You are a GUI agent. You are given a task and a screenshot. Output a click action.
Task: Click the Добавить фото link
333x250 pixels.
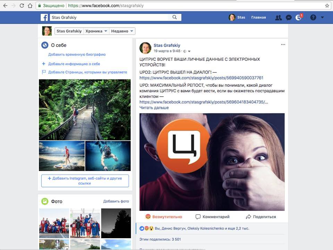tap(116, 201)
